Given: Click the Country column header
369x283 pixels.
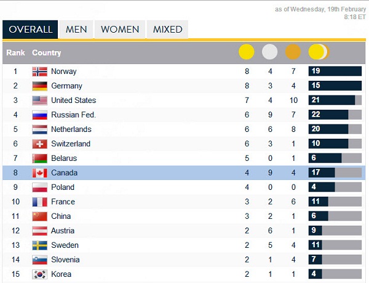Looking at the screenshot, I should click(47, 53).
